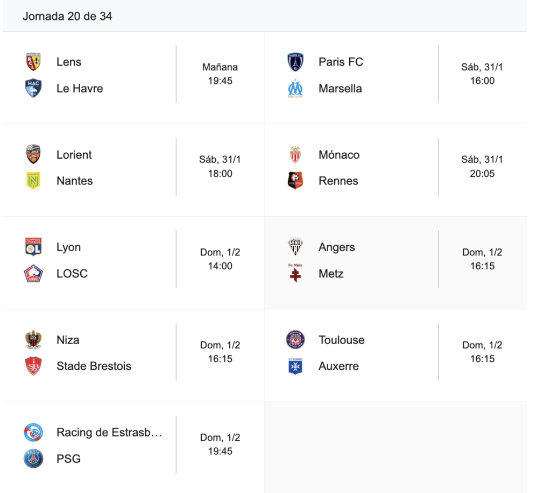Click the Lens match time Mañana 19:45
The height and width of the screenshot is (493, 551).
(220, 74)
